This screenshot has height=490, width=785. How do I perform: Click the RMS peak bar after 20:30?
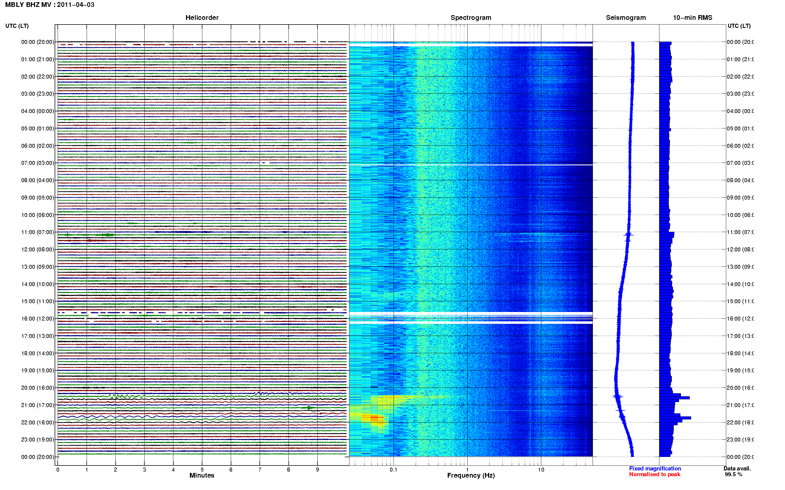pyautogui.click(x=674, y=398)
